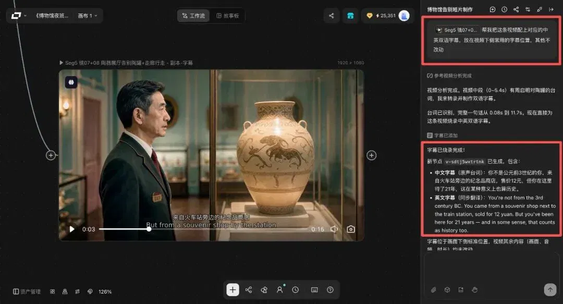Open history clock in bottom toolbar
563x304 pixels.
pos(296,289)
